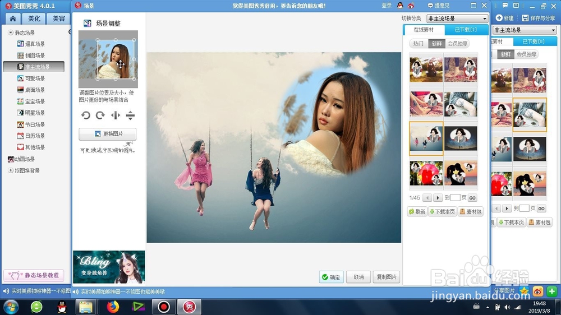Select the sunset couple silhouette thumbnail

(x=461, y=173)
